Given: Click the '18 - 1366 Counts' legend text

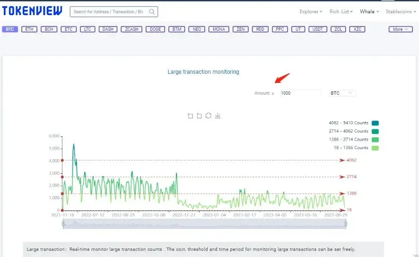Looking at the screenshot, I should point(351,148).
